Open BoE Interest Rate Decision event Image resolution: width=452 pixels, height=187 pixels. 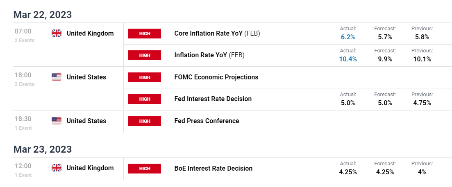point(214,168)
